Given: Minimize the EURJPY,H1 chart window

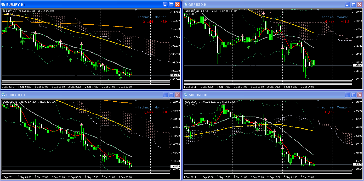Looking at the screenshot, I should [x=165, y=4].
